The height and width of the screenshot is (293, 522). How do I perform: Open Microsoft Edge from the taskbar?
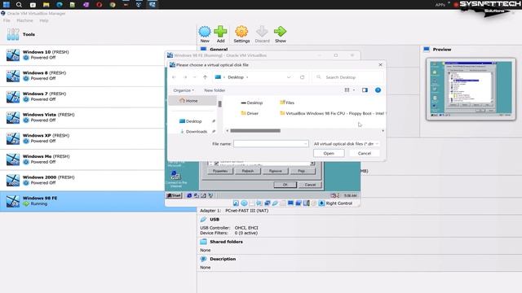point(60,4)
